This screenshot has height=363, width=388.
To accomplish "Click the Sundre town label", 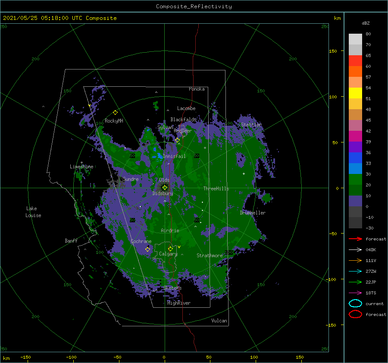I will pos(131,179).
